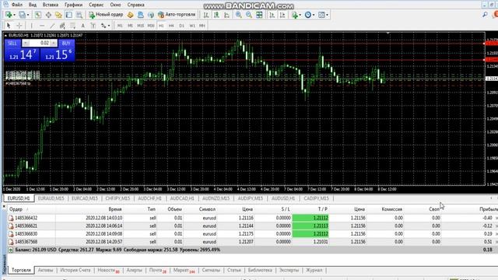Switch to the M30 timeframe
This screenshot has height=280, width=498.
[x=151, y=26]
